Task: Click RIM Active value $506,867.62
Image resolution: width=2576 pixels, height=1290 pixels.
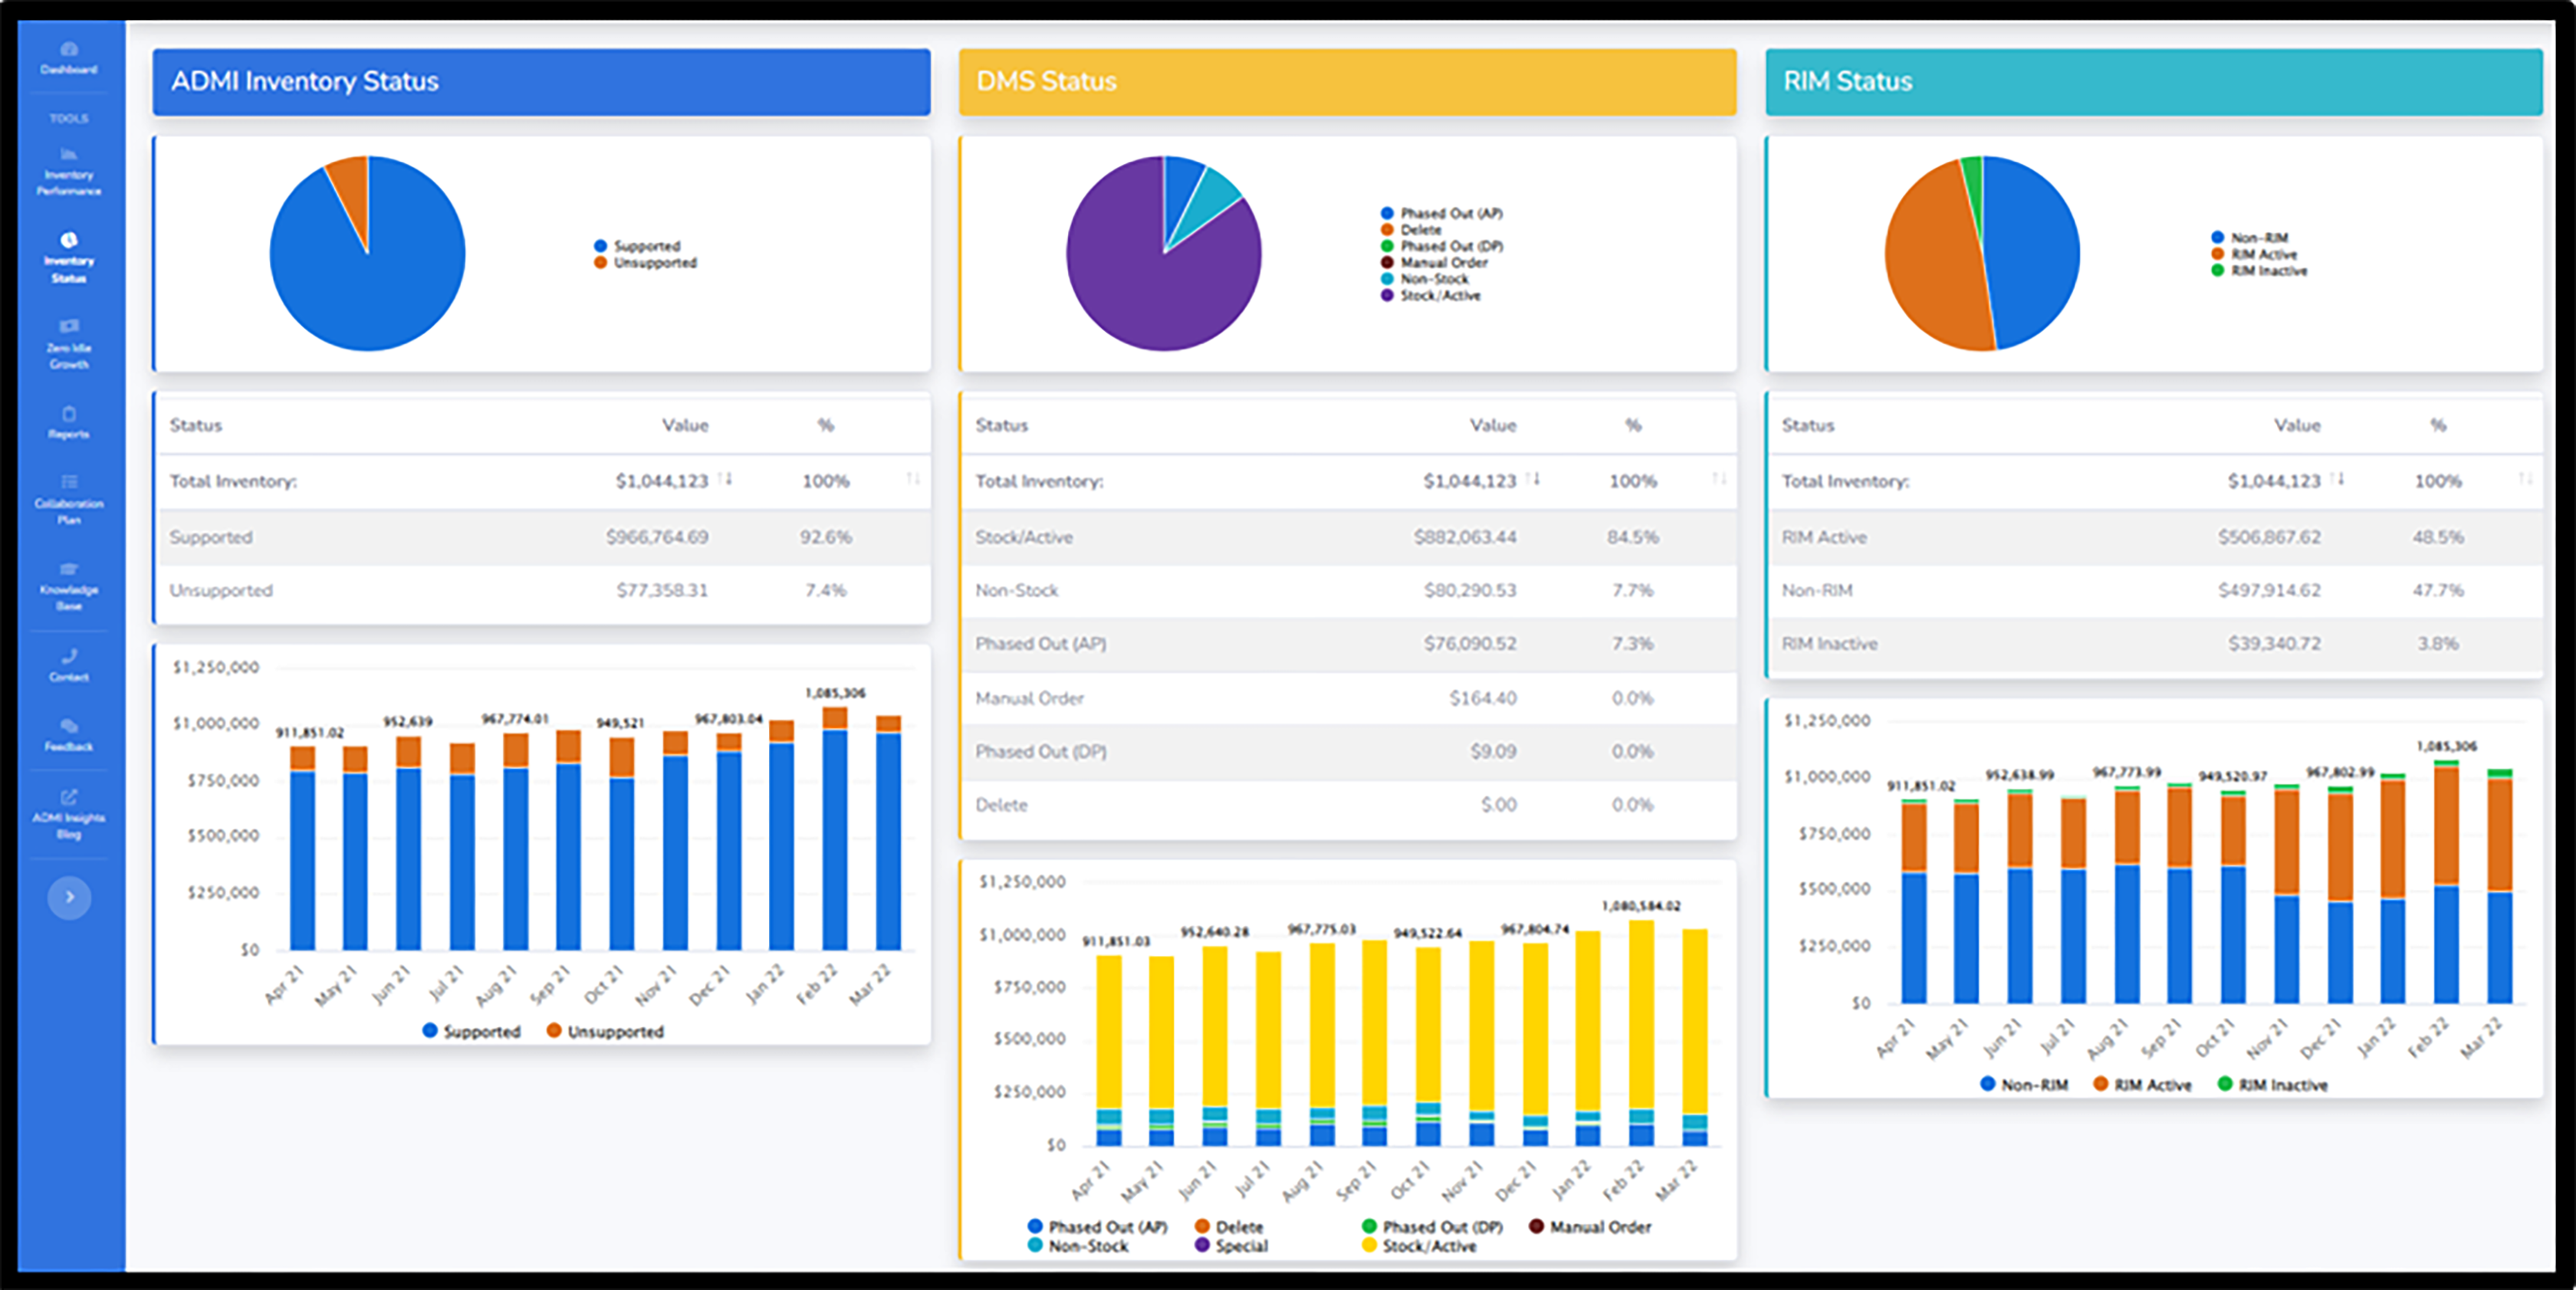Action: (x=2269, y=538)
